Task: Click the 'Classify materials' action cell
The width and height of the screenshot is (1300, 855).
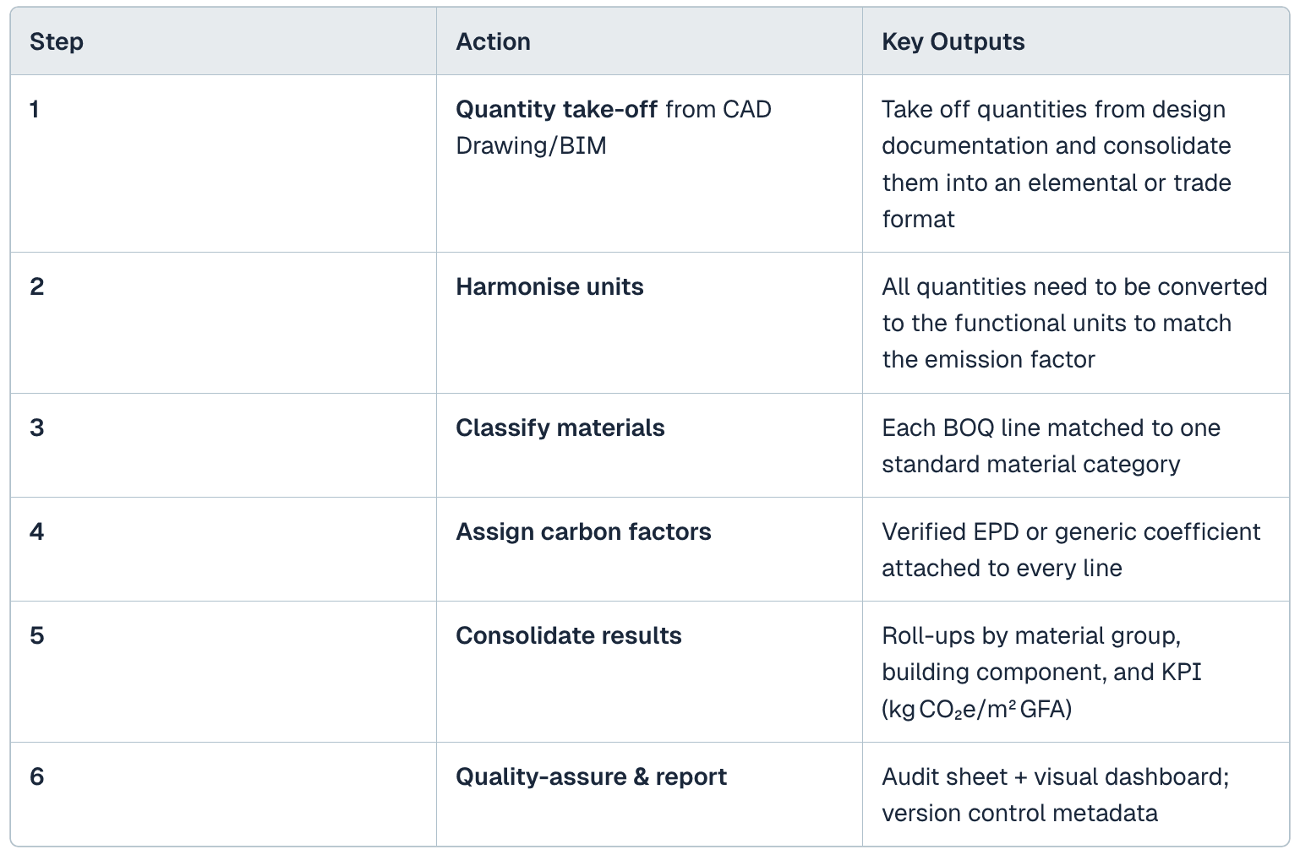Action: pyautogui.click(x=560, y=427)
